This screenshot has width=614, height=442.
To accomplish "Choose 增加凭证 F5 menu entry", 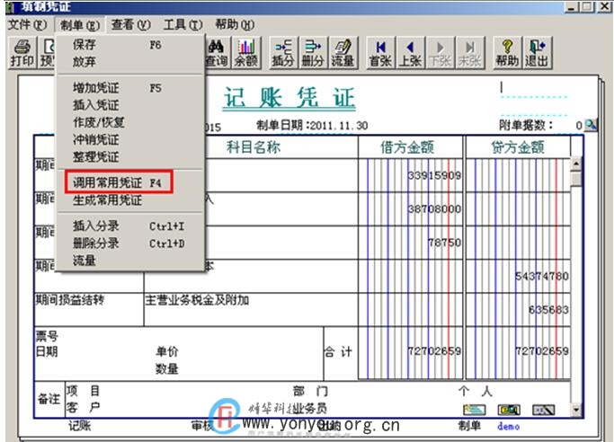I will [x=129, y=88].
